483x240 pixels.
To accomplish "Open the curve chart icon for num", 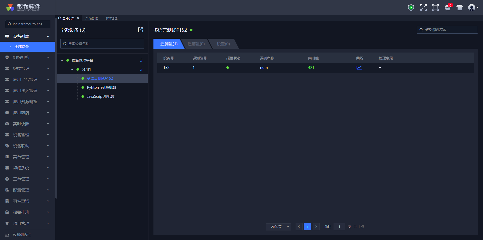I will point(359,68).
